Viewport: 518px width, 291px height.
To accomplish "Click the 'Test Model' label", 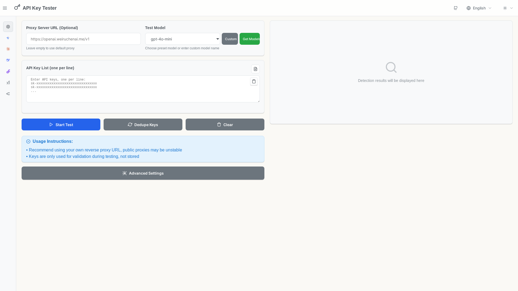I will (155, 28).
